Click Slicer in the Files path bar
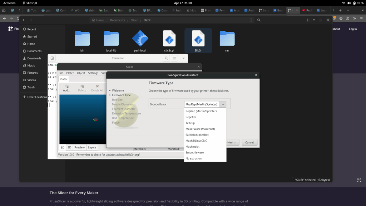 pos(134,20)
